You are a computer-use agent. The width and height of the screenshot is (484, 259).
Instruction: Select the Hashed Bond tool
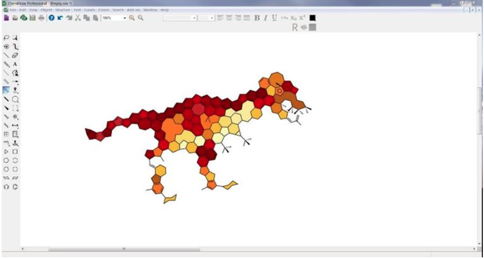pyautogui.click(x=6, y=81)
